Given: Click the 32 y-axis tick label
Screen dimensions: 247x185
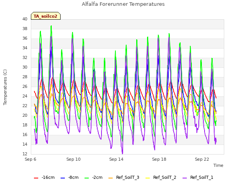Looking at the screenshot, I should coord(25,57).
